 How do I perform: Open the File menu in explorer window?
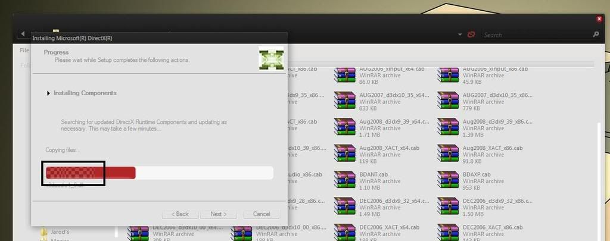coord(24,51)
